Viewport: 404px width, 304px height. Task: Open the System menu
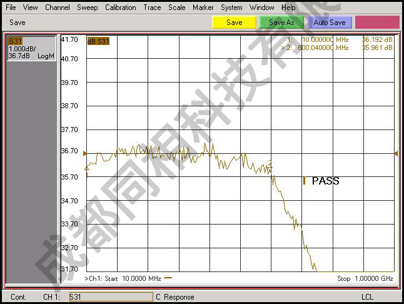pos(231,8)
